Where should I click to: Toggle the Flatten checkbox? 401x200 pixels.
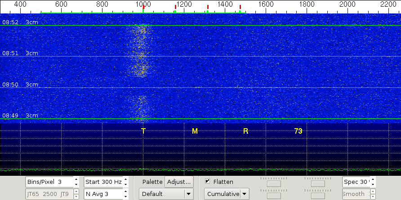pyautogui.click(x=207, y=182)
